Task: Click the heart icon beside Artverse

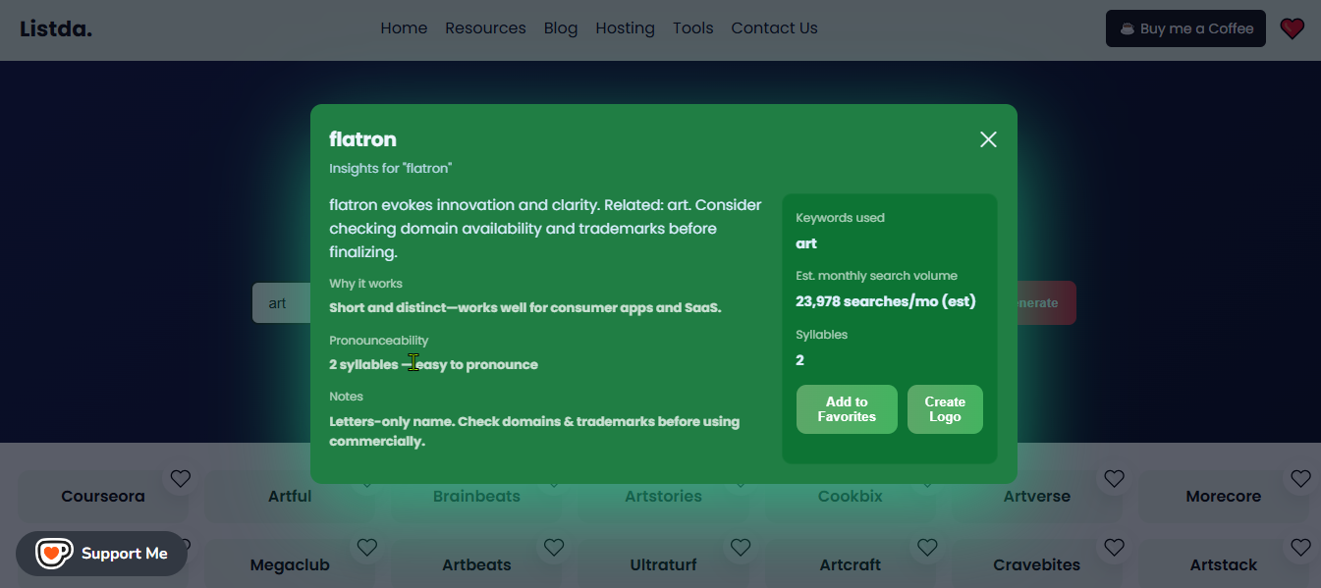Action: coord(1114,478)
